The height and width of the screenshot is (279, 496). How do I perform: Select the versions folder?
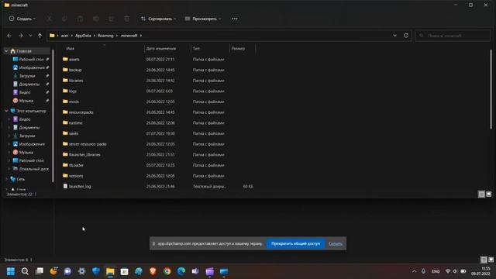pos(76,176)
